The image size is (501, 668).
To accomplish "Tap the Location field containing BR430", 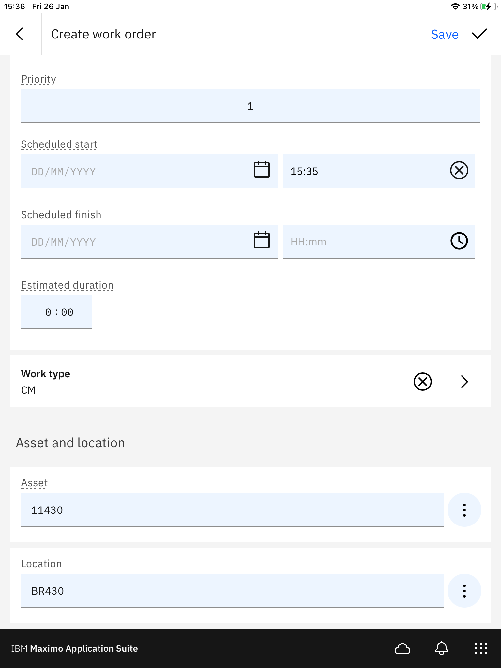I will coord(232,591).
